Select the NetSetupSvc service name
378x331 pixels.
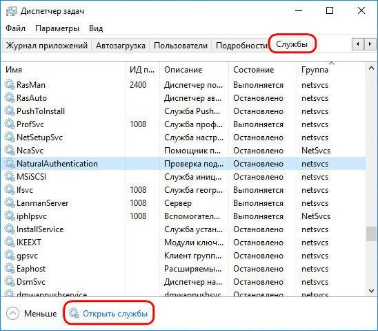(39, 137)
